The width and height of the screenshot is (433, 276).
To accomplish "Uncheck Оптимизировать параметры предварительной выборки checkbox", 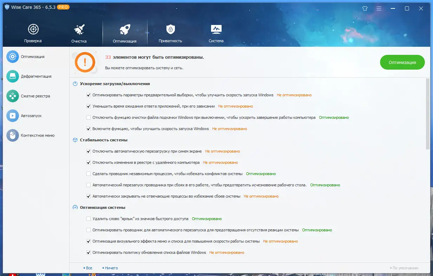I will [x=88, y=95].
